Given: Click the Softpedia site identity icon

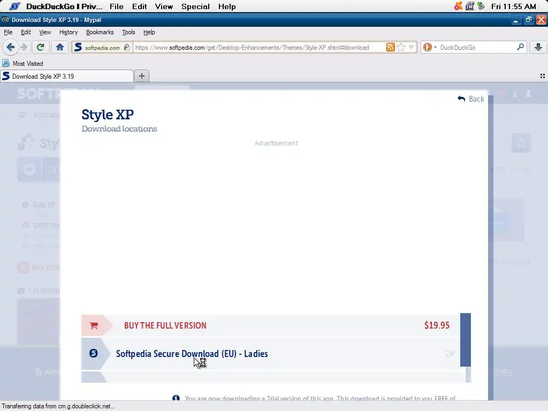Looking at the screenshot, I should tap(78, 47).
